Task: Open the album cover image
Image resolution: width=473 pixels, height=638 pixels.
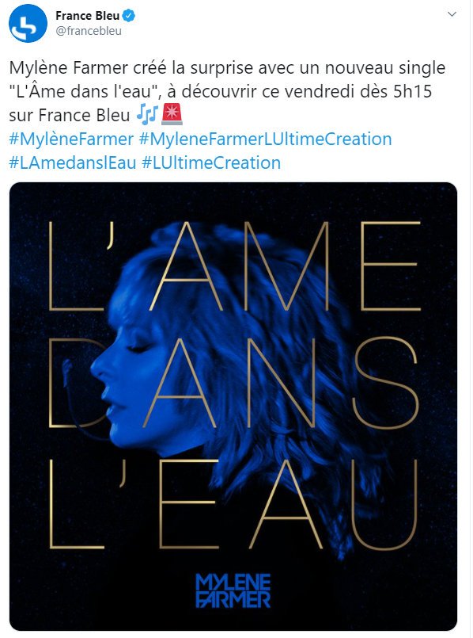Action: tap(233, 407)
